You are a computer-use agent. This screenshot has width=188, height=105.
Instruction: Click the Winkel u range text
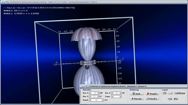click(16, 11)
